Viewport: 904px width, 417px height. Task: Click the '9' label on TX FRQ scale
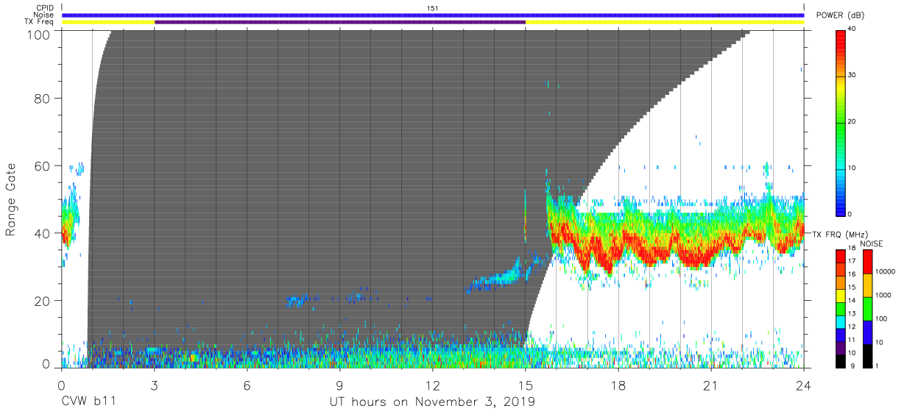pos(851,366)
